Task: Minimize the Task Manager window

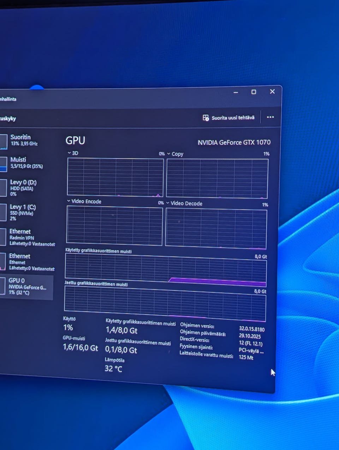Action: click(236, 92)
